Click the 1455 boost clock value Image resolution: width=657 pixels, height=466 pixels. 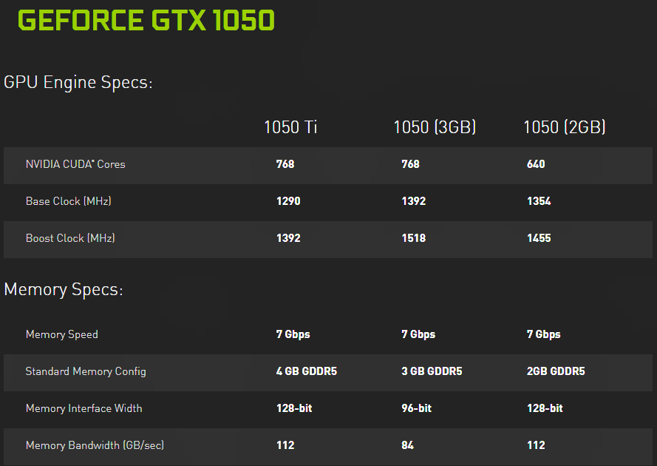coord(539,238)
